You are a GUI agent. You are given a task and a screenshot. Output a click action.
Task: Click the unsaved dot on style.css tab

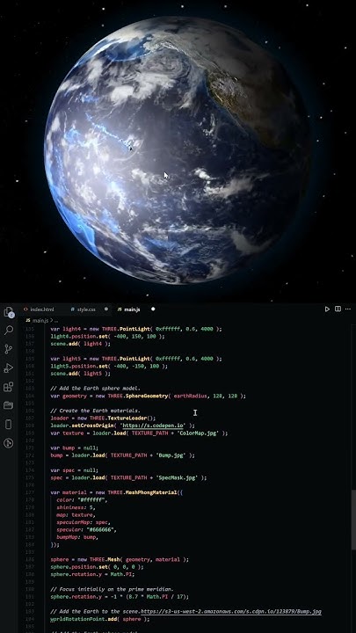click(106, 309)
